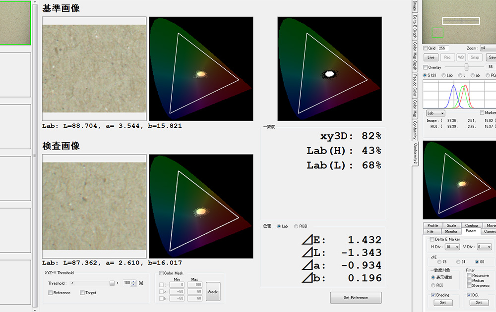The image size is (496, 312).
Task: Toggle the Recursive filter checkbox
Action: [469, 275]
